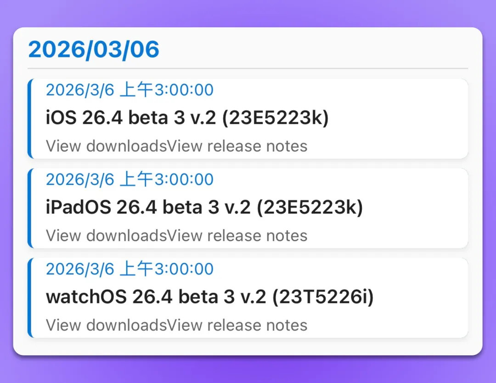Click the timestamp on the iPadOS entry
The width and height of the screenshot is (496, 383).
[x=130, y=180]
